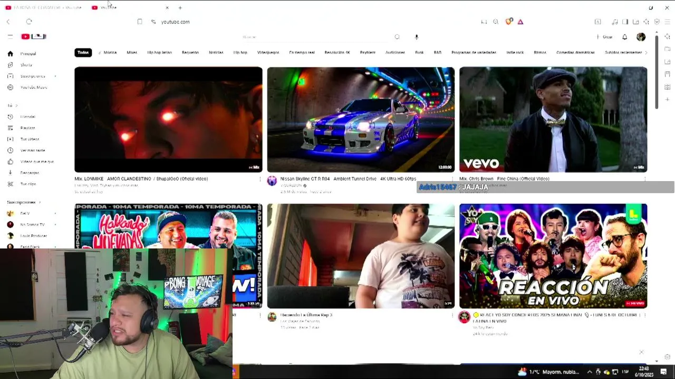Open the music note playlist icon
The height and width of the screenshot is (379, 675).
point(614,22)
